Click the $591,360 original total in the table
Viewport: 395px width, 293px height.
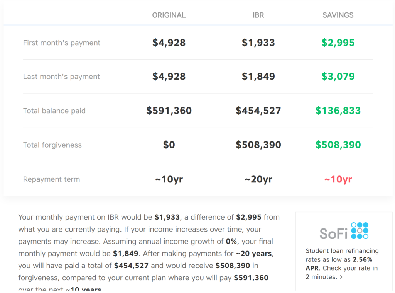click(x=169, y=111)
